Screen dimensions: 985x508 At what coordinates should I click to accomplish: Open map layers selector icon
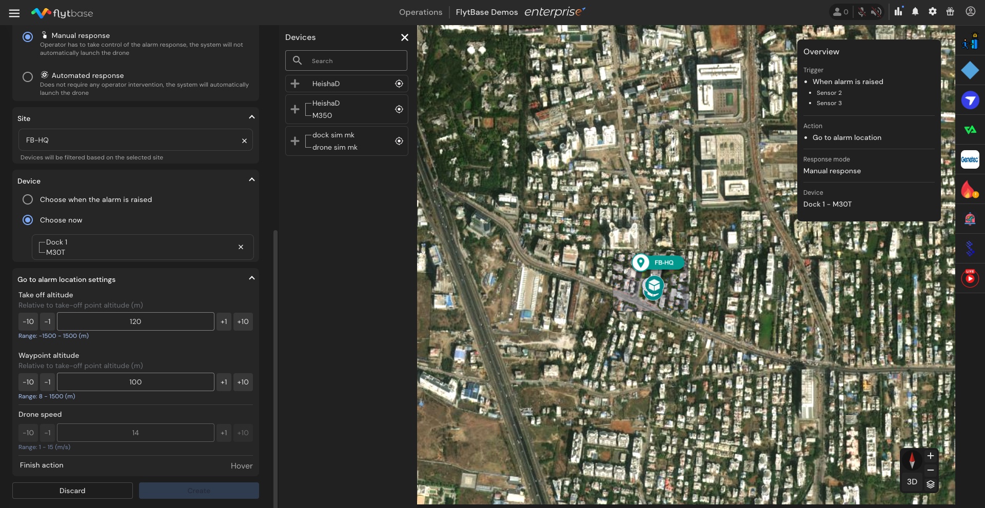(931, 484)
